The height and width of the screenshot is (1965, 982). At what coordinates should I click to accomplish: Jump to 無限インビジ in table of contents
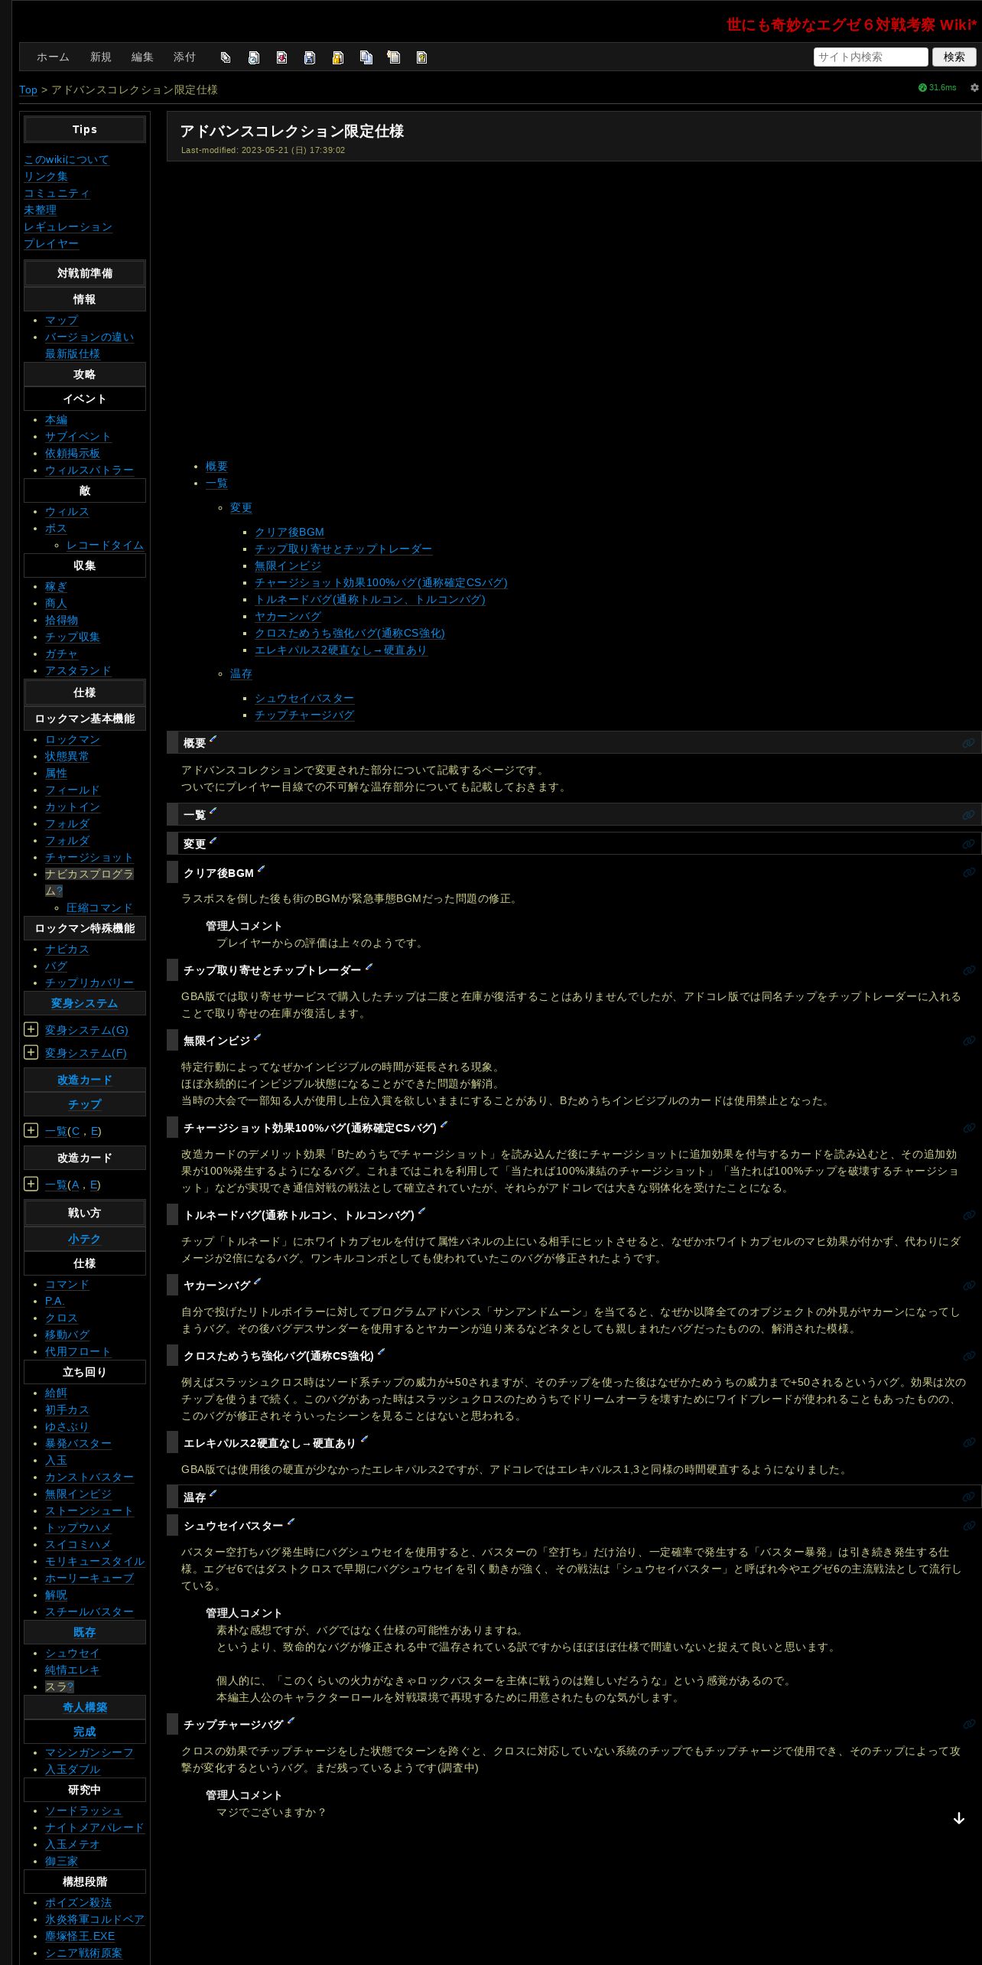pos(288,566)
